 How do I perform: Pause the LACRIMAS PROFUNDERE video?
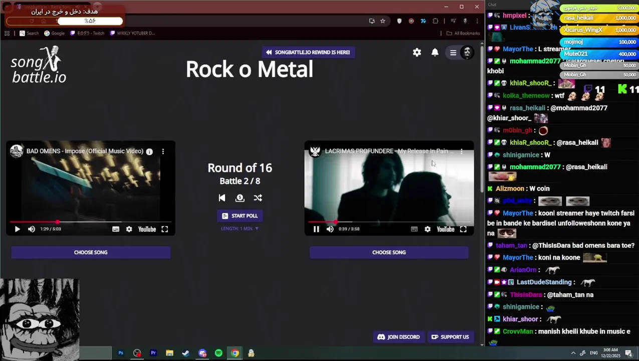[x=316, y=229]
